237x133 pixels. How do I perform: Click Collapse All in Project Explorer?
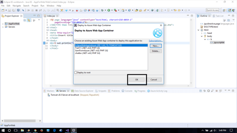pos(25,20)
